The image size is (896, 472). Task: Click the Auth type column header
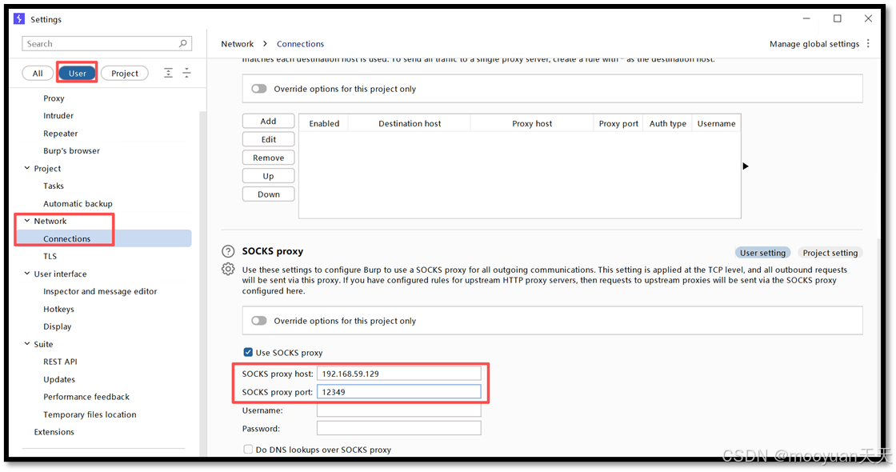667,123
